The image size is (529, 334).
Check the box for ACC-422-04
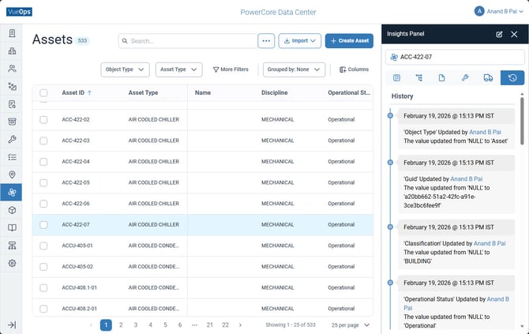tap(43, 162)
